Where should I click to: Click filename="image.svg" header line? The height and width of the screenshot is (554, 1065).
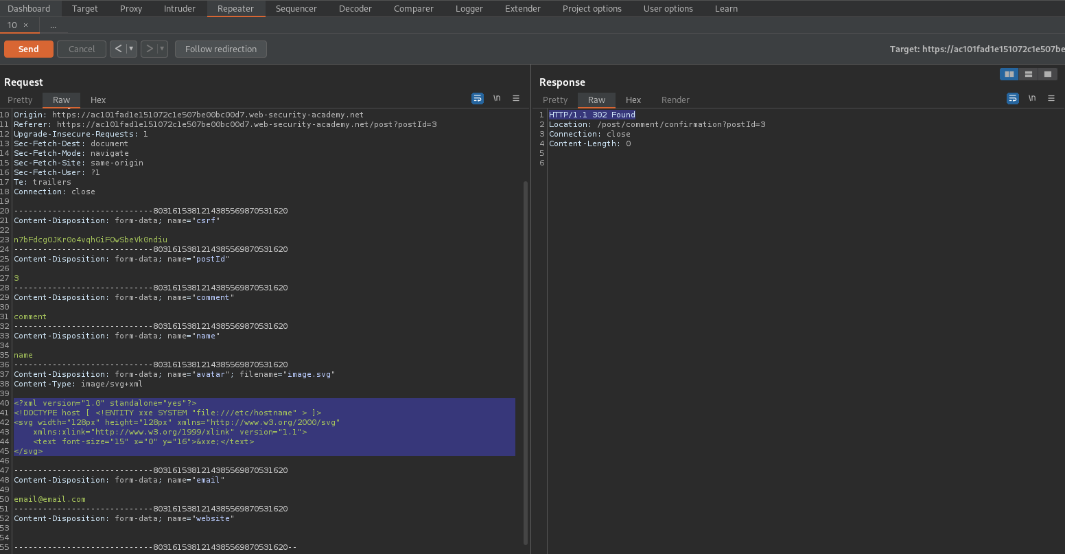tap(174, 374)
